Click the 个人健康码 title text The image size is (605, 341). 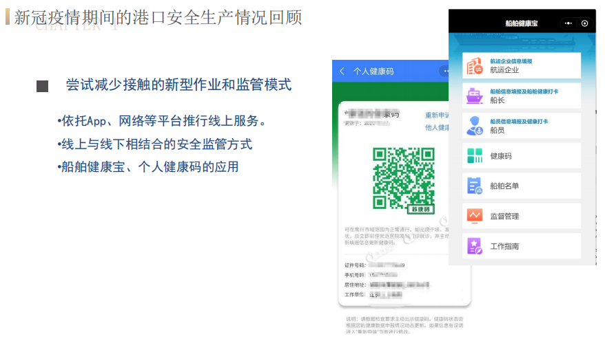click(x=373, y=71)
